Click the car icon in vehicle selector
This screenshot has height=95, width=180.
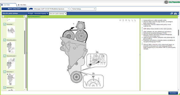tap(31, 9)
